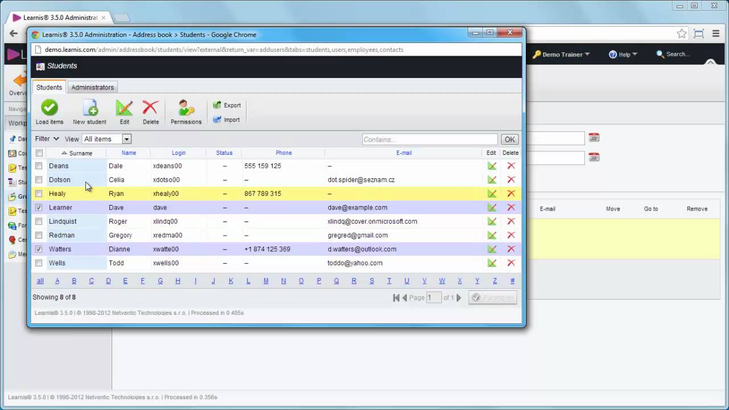Go to the first page of results

pos(396,297)
